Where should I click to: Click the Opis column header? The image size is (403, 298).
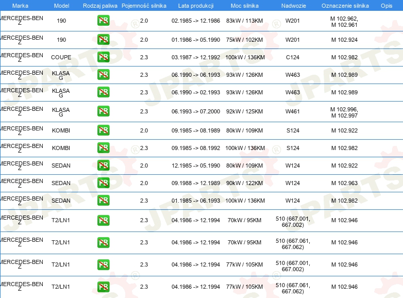click(x=387, y=6)
